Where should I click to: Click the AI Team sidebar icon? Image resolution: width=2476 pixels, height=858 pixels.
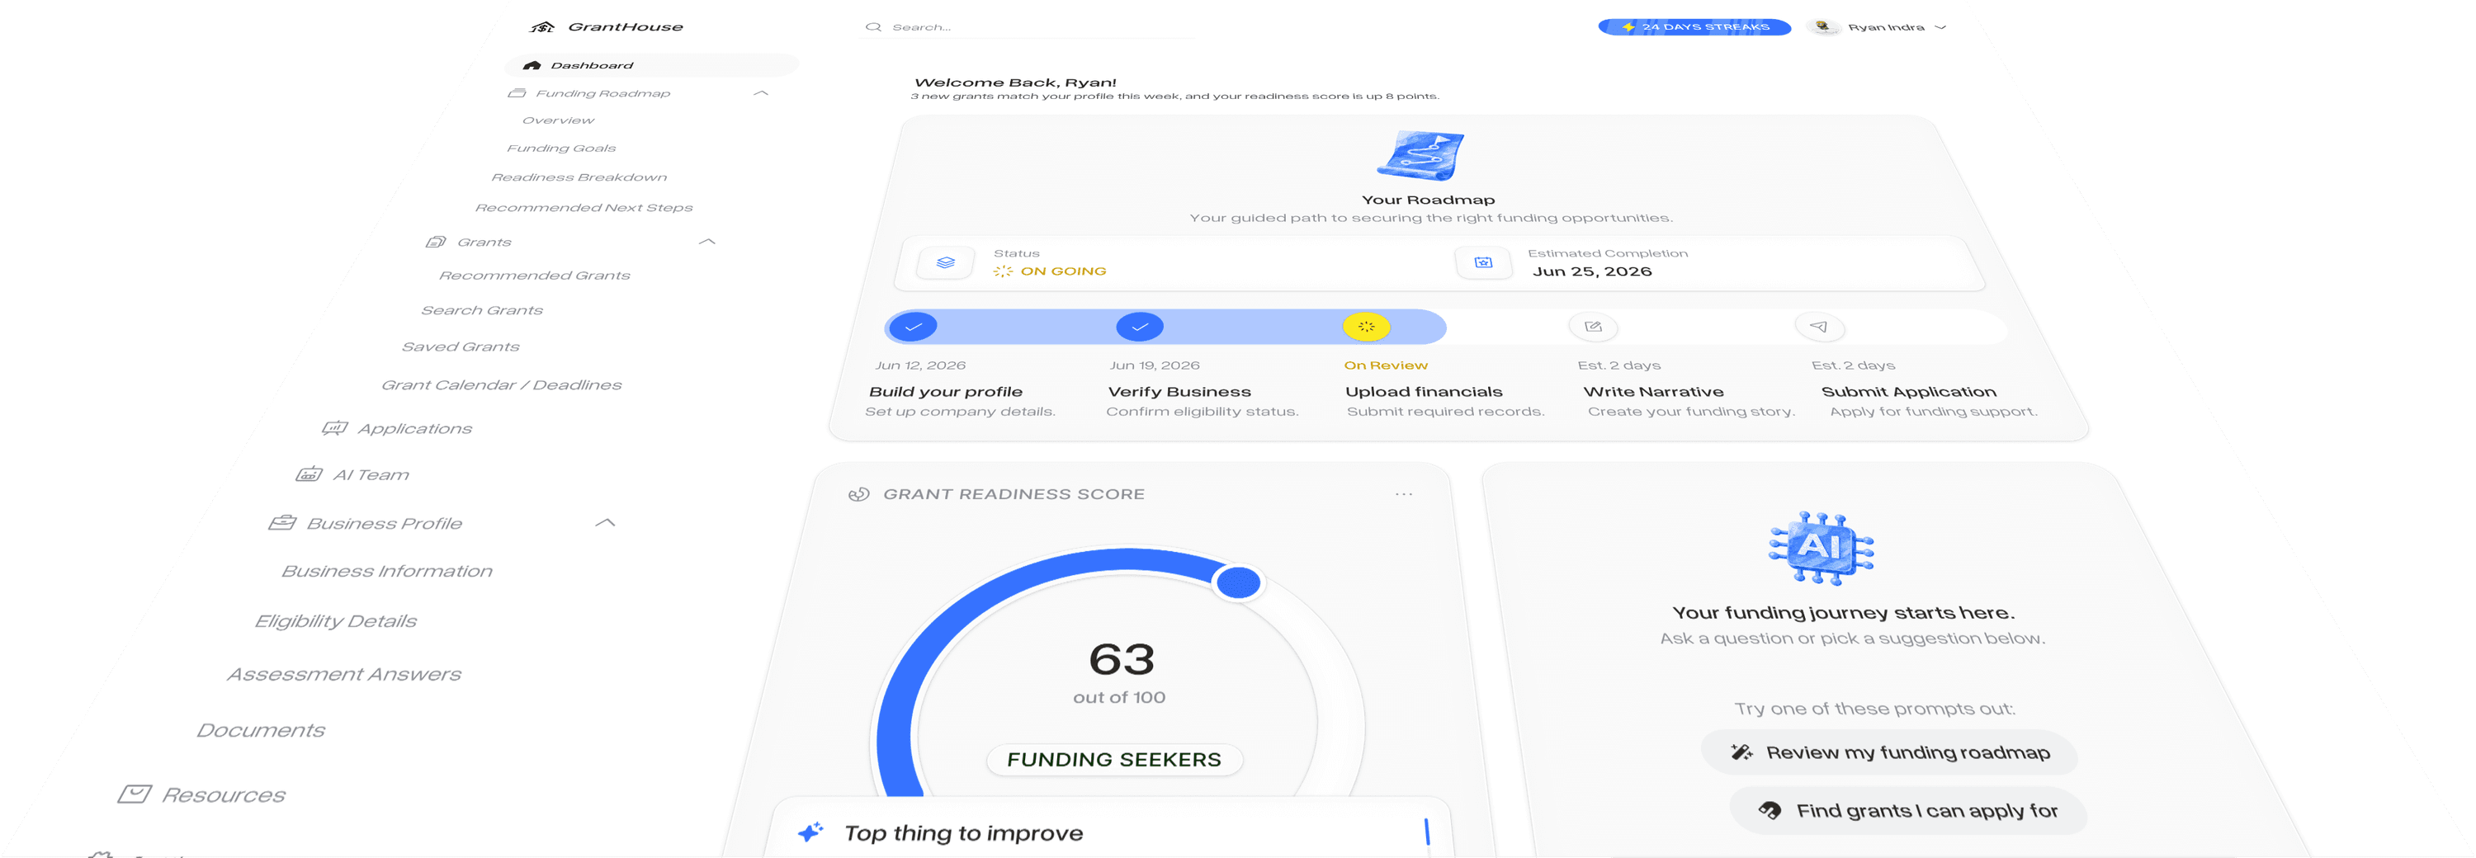(309, 474)
